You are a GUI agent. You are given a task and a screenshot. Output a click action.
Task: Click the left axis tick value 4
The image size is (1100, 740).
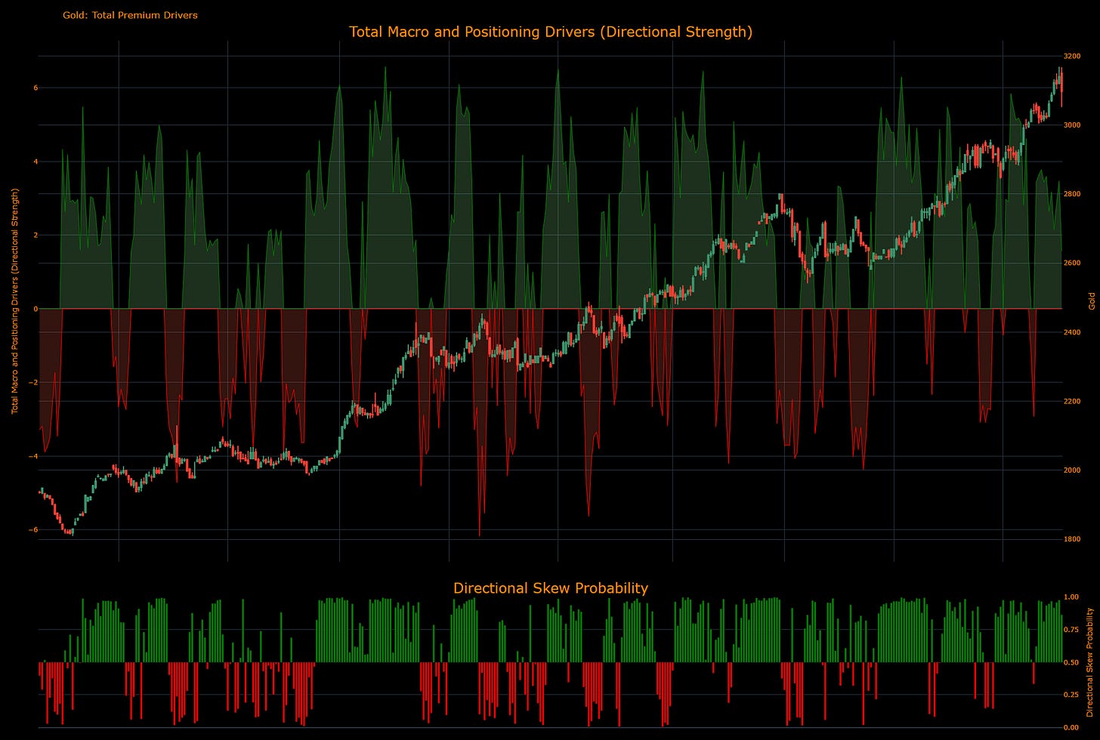pyautogui.click(x=36, y=161)
